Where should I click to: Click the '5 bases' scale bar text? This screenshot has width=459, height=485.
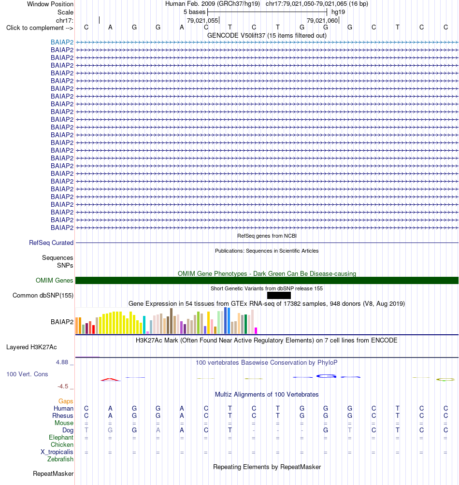[194, 12]
